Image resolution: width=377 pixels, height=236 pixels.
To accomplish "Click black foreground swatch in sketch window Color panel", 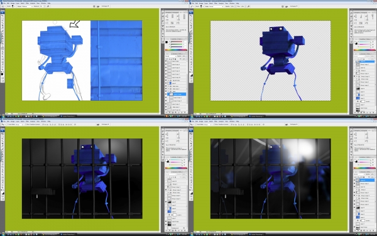I will [167, 42].
